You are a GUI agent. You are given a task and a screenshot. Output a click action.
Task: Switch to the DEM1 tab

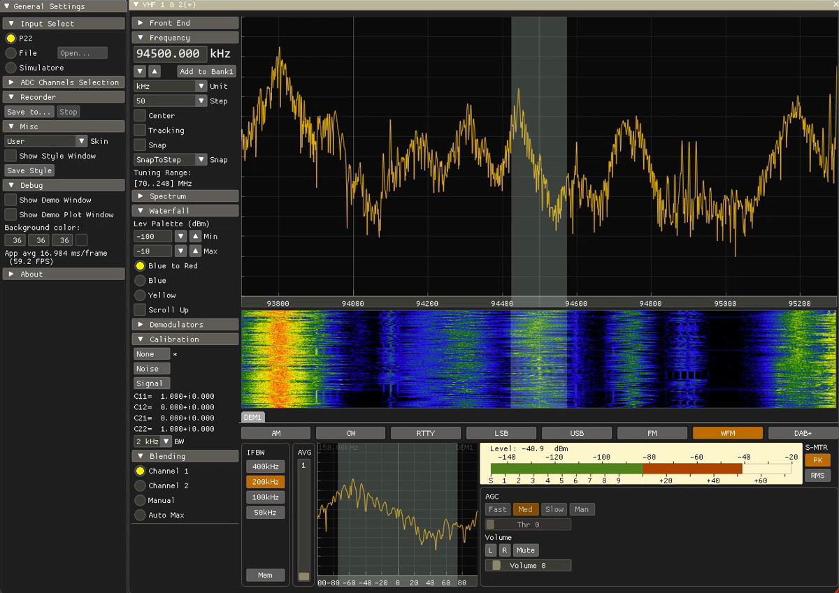pos(252,418)
